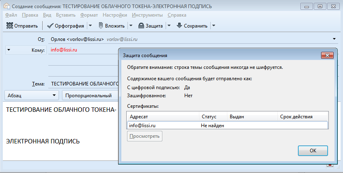Open the Формат menu

pos(89,15)
